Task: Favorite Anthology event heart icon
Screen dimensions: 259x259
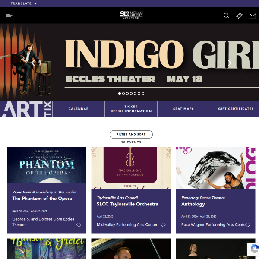Action: [248, 225]
